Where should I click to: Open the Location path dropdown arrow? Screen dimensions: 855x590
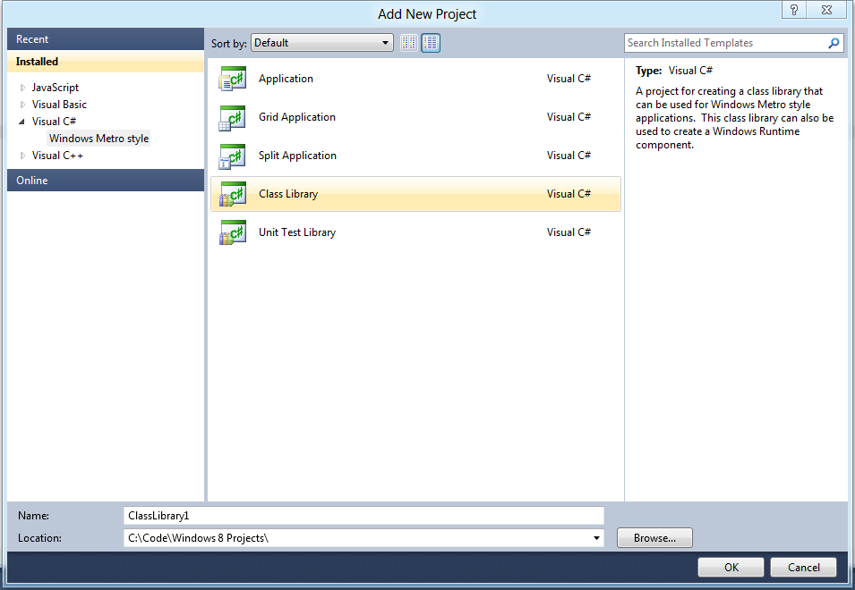597,538
